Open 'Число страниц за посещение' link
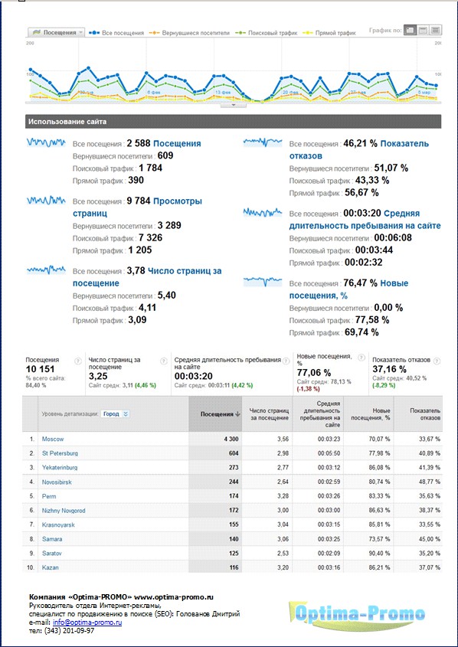Screen dimensions: 458x647 coord(147,277)
